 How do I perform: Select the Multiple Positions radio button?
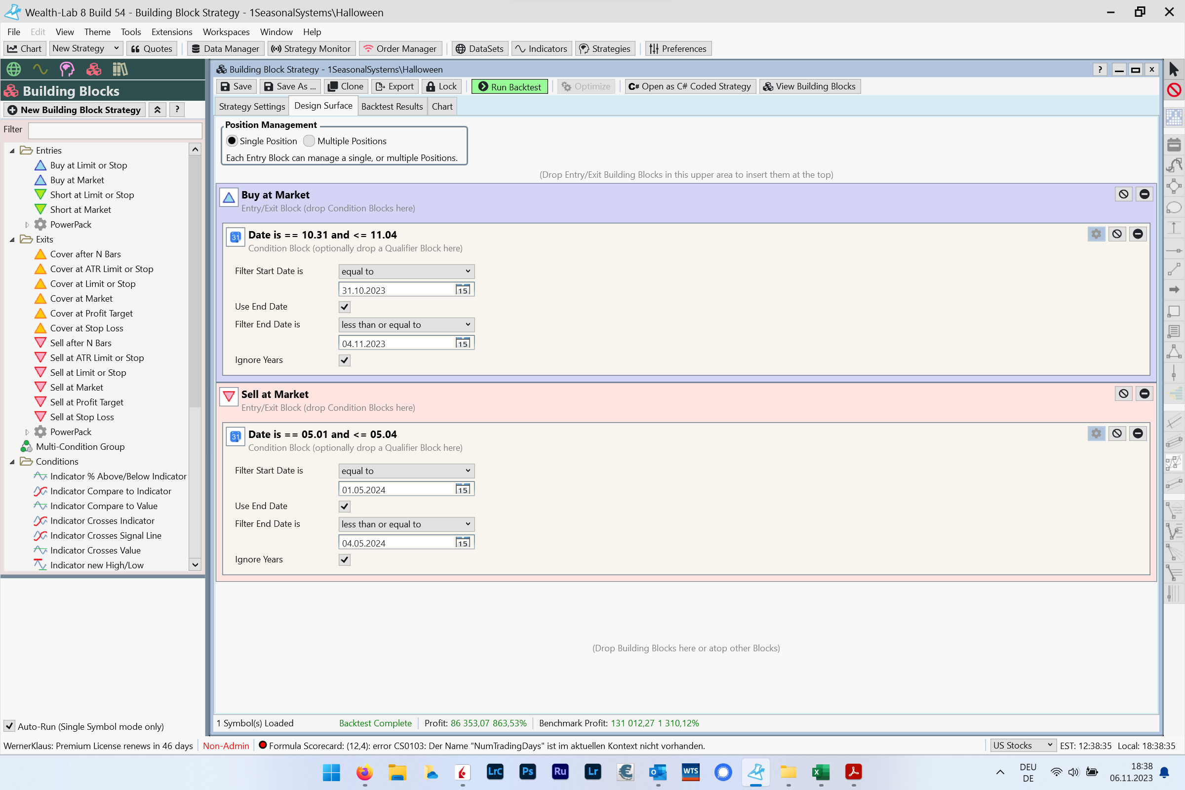309,141
